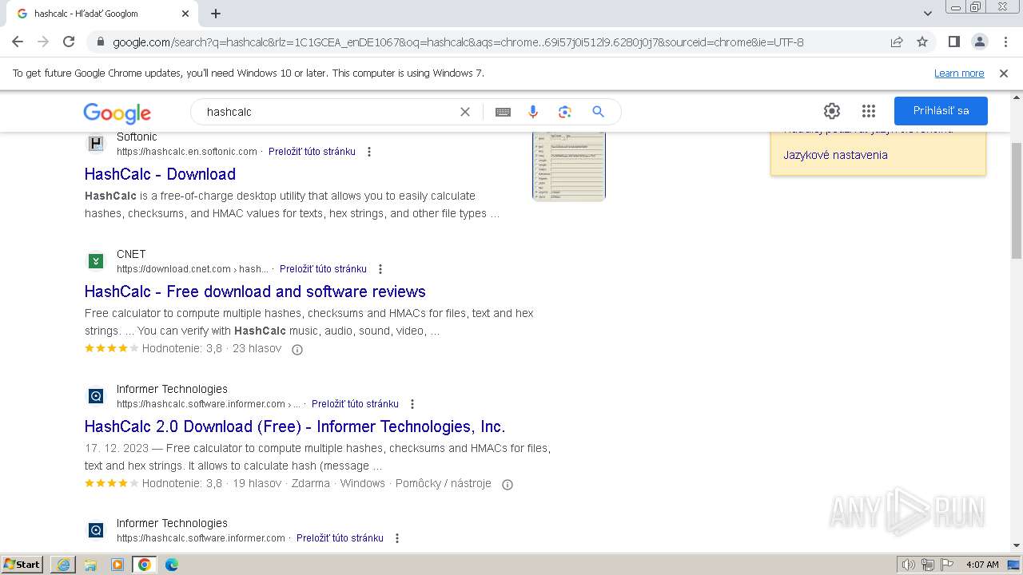The width and height of the screenshot is (1023, 575).
Task: Launch Microsoft Edge from taskbar
Action: 172,565
